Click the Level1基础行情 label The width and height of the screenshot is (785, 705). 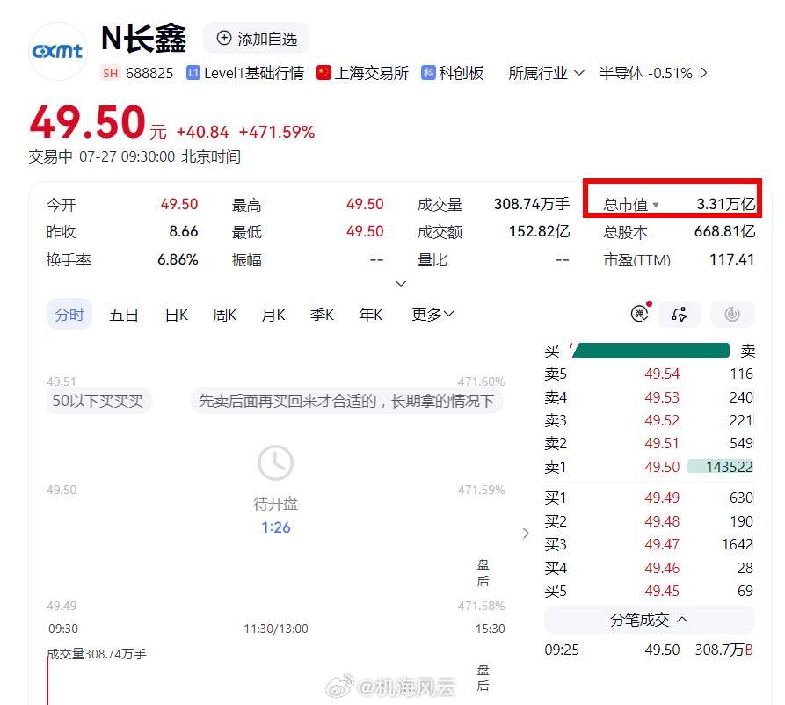coord(254,73)
